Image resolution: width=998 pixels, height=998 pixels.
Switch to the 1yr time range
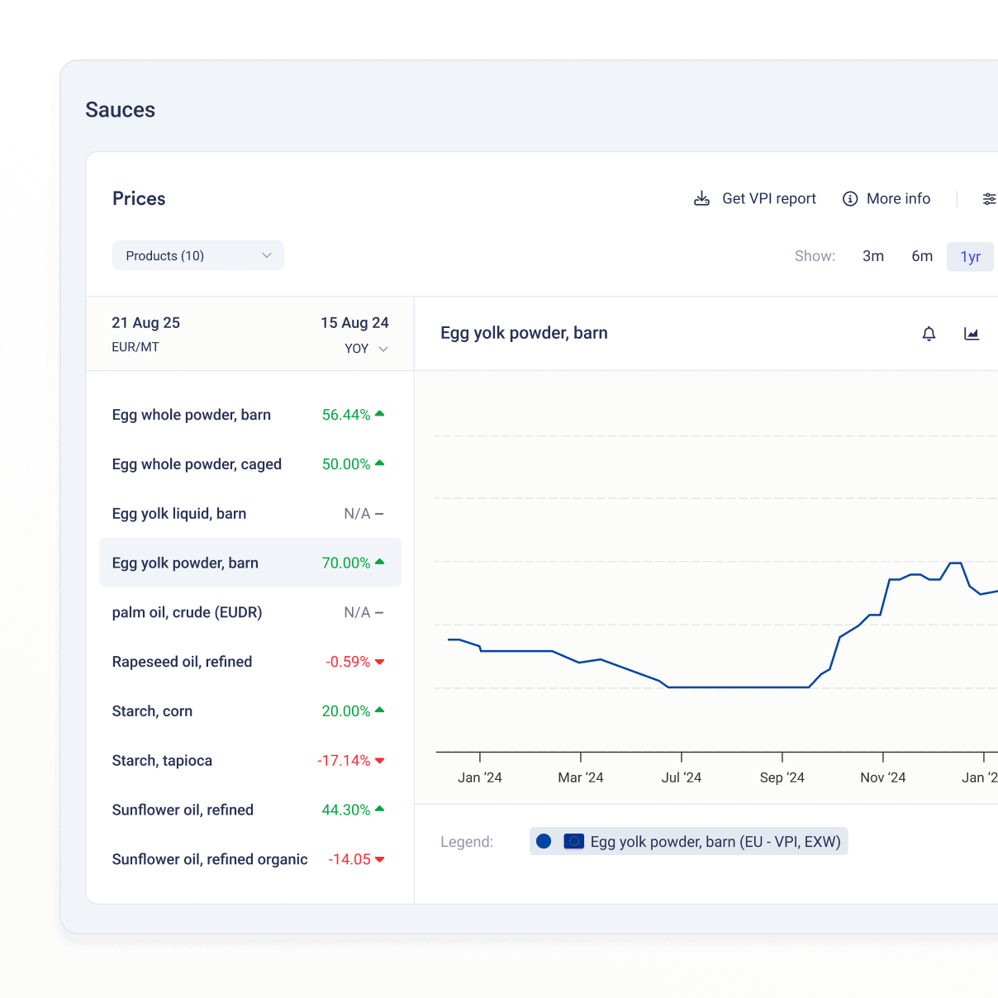click(970, 256)
